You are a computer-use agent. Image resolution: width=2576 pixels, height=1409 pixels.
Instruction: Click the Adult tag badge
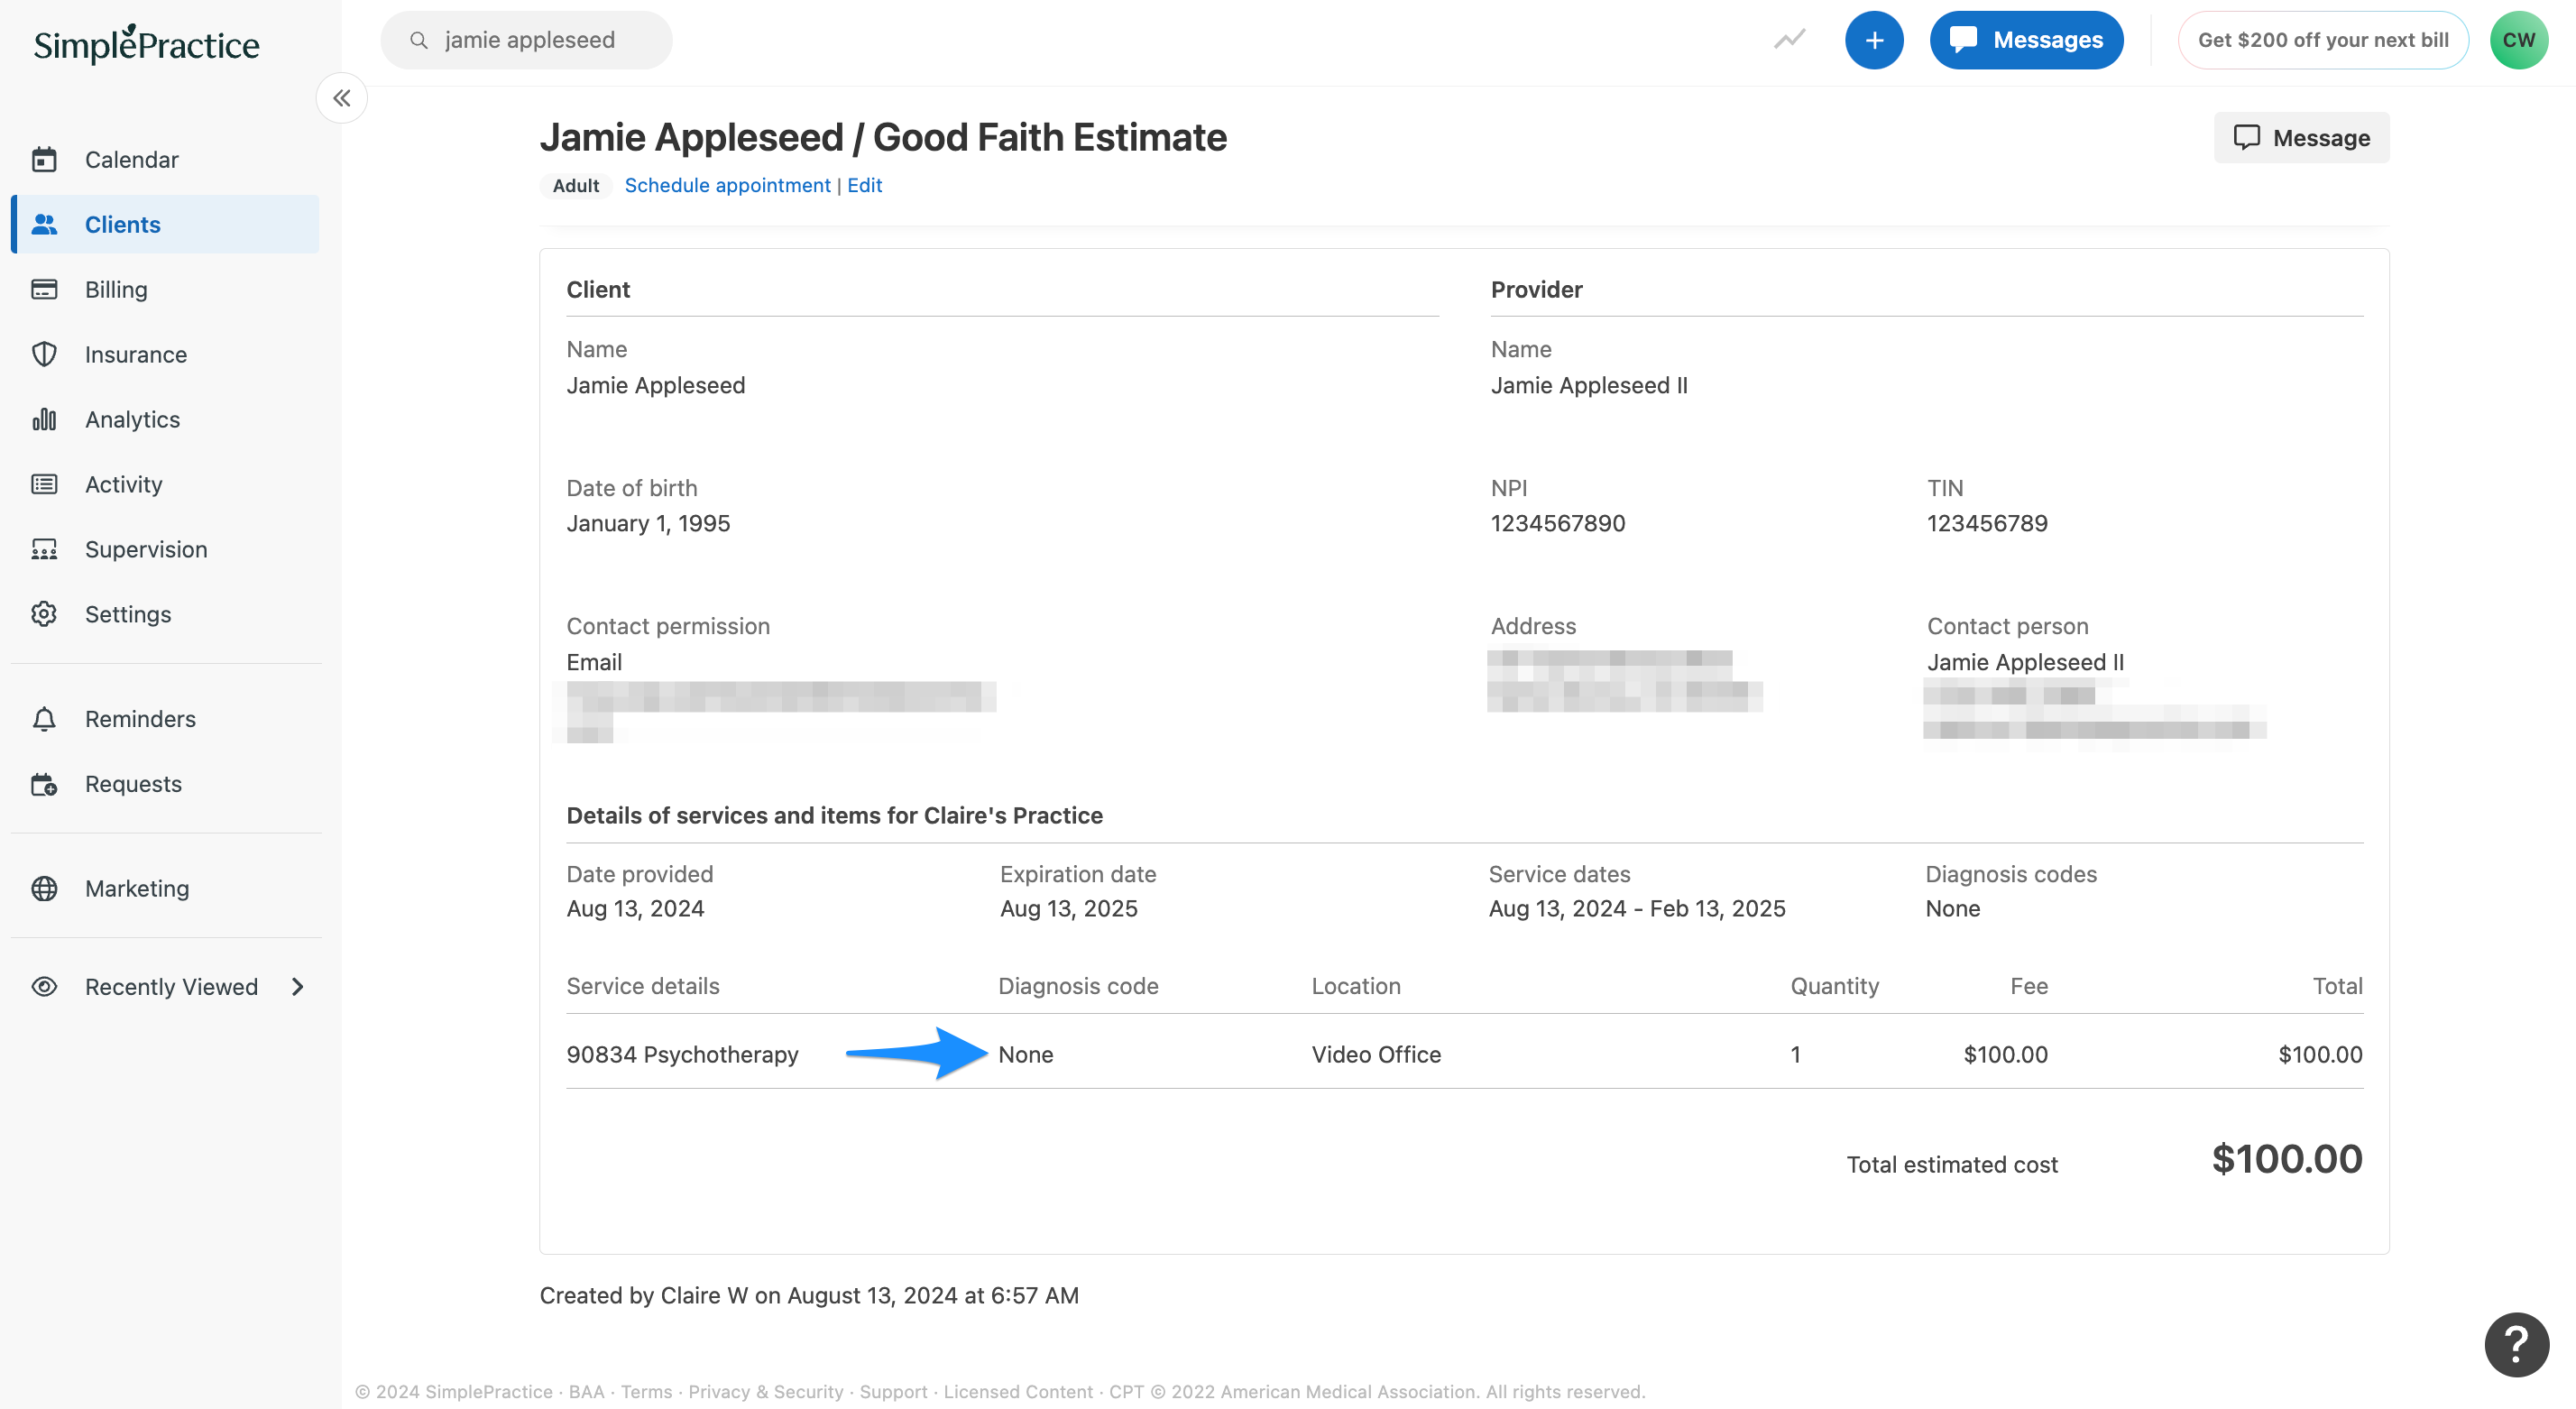pos(576,185)
